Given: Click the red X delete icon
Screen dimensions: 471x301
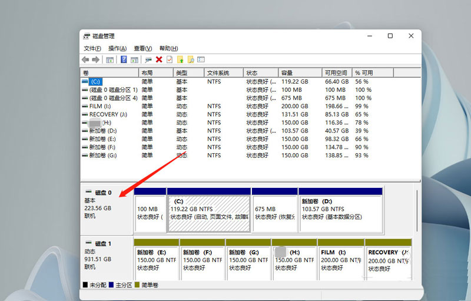Looking at the screenshot, I should 159,59.
